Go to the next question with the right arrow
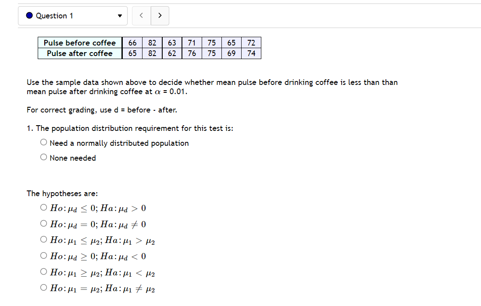This screenshot has height=306, width=481. pyautogui.click(x=160, y=15)
